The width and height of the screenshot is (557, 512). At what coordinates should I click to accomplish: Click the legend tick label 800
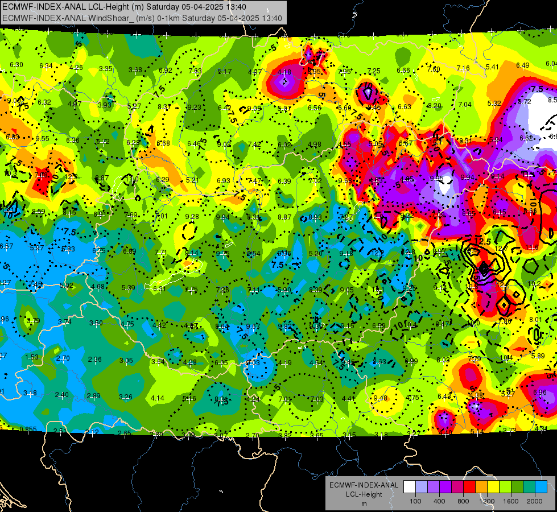click(x=463, y=501)
